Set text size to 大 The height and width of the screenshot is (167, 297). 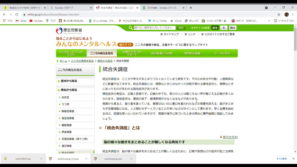tap(224, 28)
